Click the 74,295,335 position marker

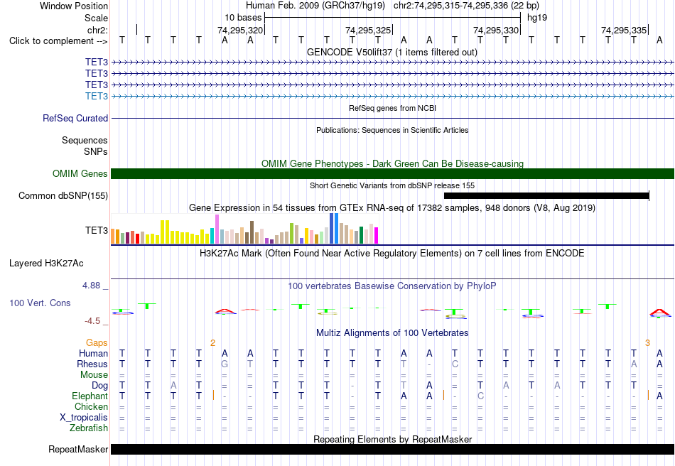coord(624,30)
